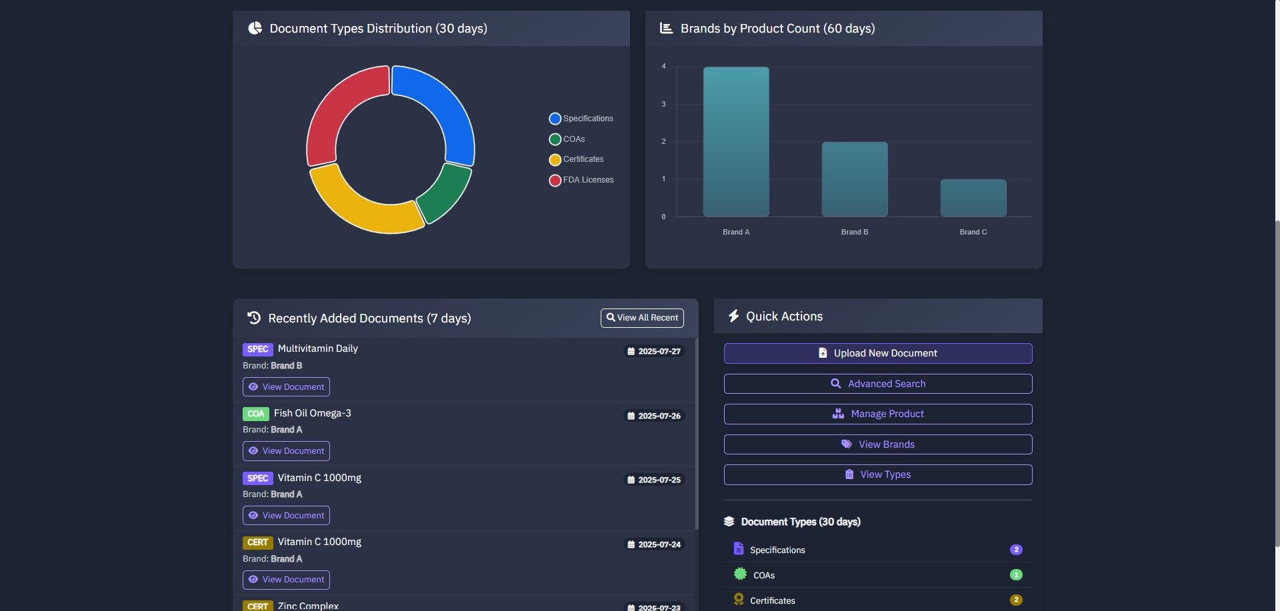Click the tags icon in the View Brands button

(x=847, y=444)
